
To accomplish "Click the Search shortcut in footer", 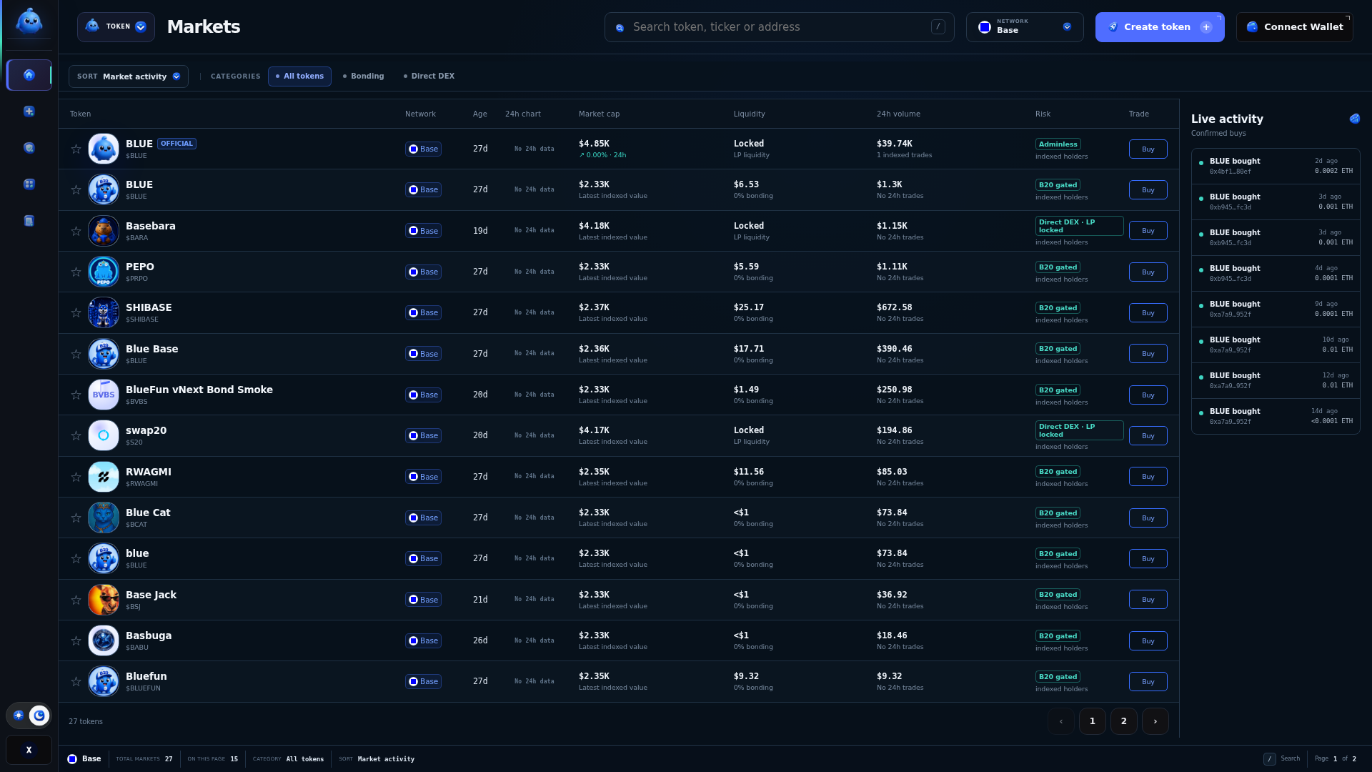I will click(x=1282, y=759).
